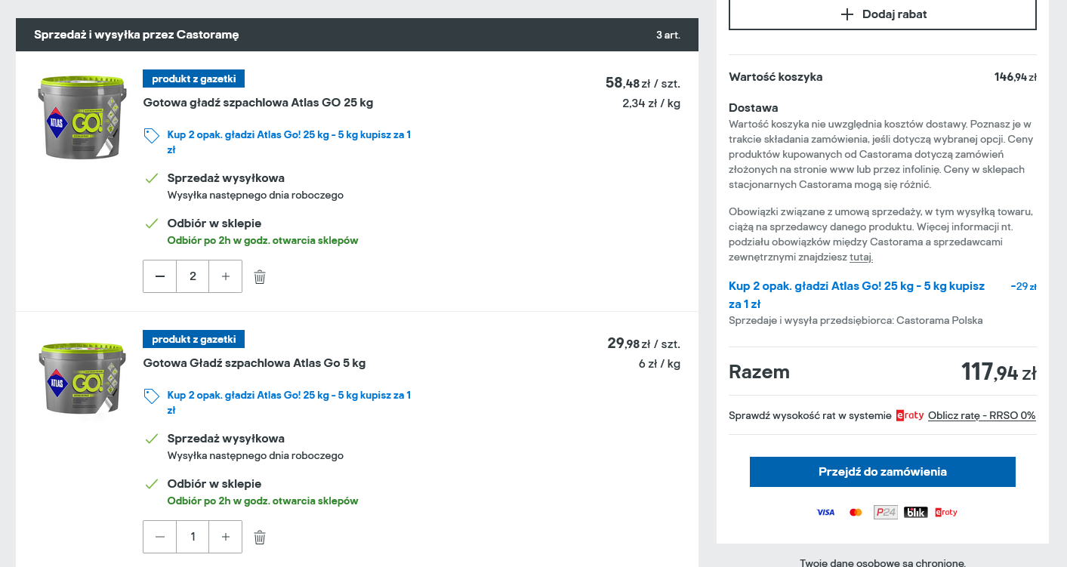Open promo link under Atlas GO 25 kg

(x=289, y=142)
